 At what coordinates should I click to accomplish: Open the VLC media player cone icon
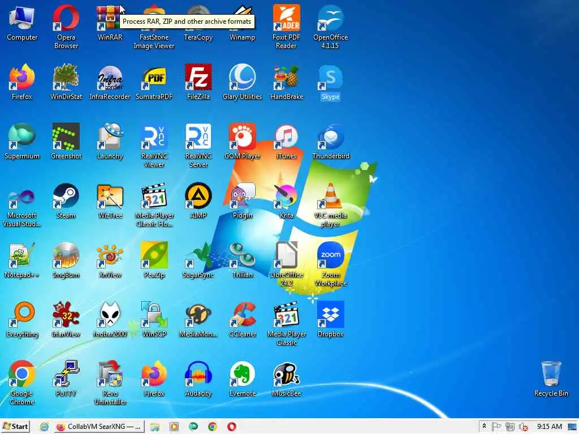pyautogui.click(x=330, y=205)
